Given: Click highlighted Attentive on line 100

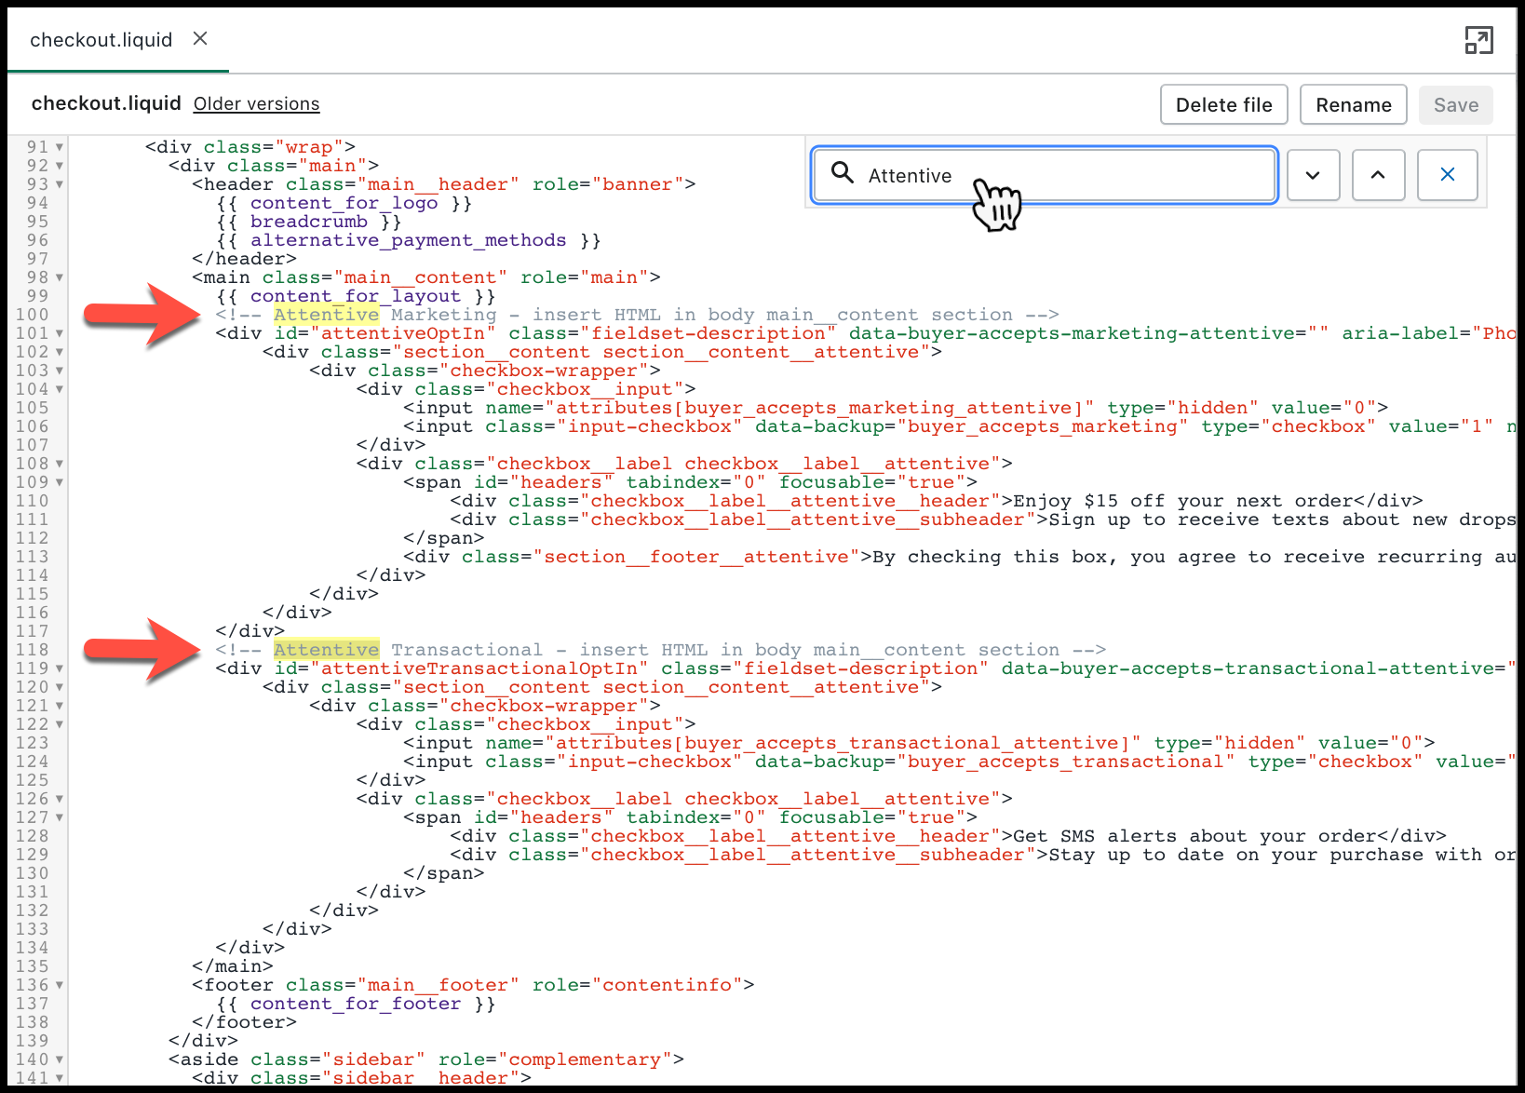Looking at the screenshot, I should [326, 315].
